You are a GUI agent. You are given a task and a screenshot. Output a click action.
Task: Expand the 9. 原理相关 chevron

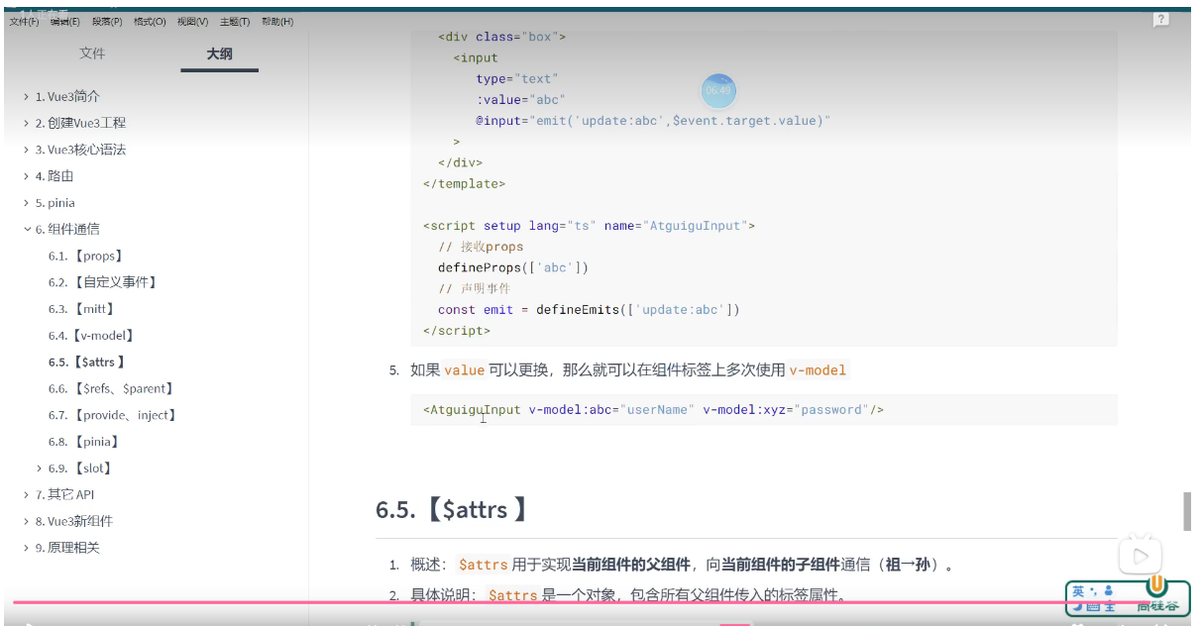coord(26,548)
